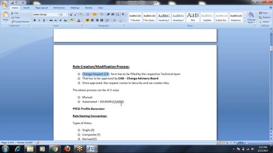Screen dimensions: 273x153
Task: Sort the selected paragraphs
Action: pyautogui.click(x=118, y=14)
